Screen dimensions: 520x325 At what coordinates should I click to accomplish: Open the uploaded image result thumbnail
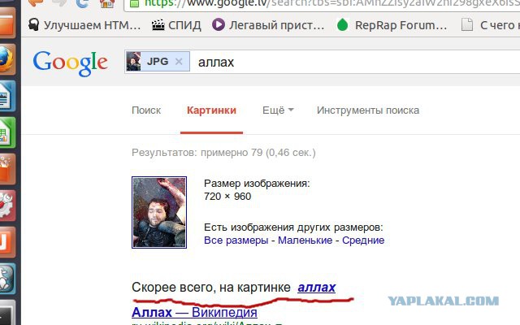159,212
